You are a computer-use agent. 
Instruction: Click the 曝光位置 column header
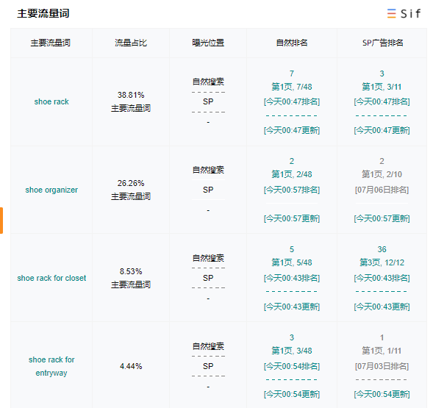pos(208,43)
